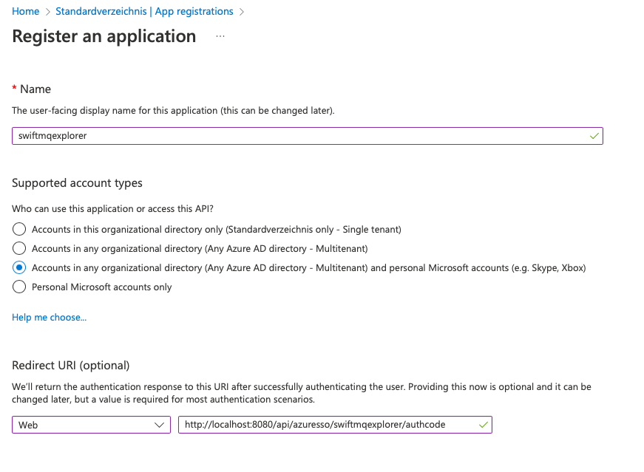Click the green checkmark in the Name field
The image size is (644, 472).
(594, 136)
